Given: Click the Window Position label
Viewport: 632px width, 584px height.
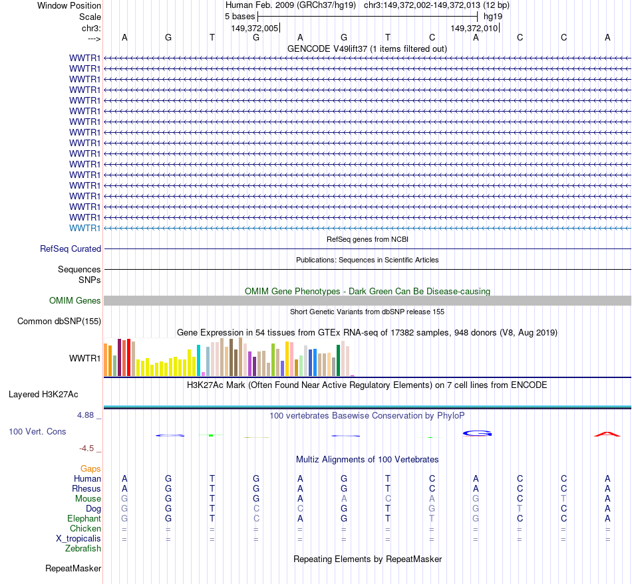Looking at the screenshot, I should 69,5.
